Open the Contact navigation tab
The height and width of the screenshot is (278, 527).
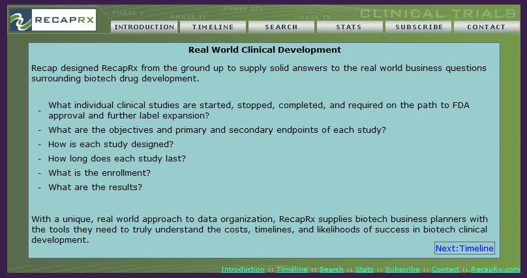[486, 27]
